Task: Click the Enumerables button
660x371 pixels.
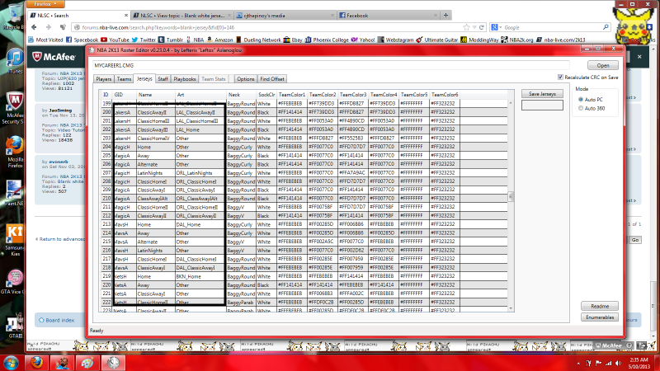Action: coord(600,317)
